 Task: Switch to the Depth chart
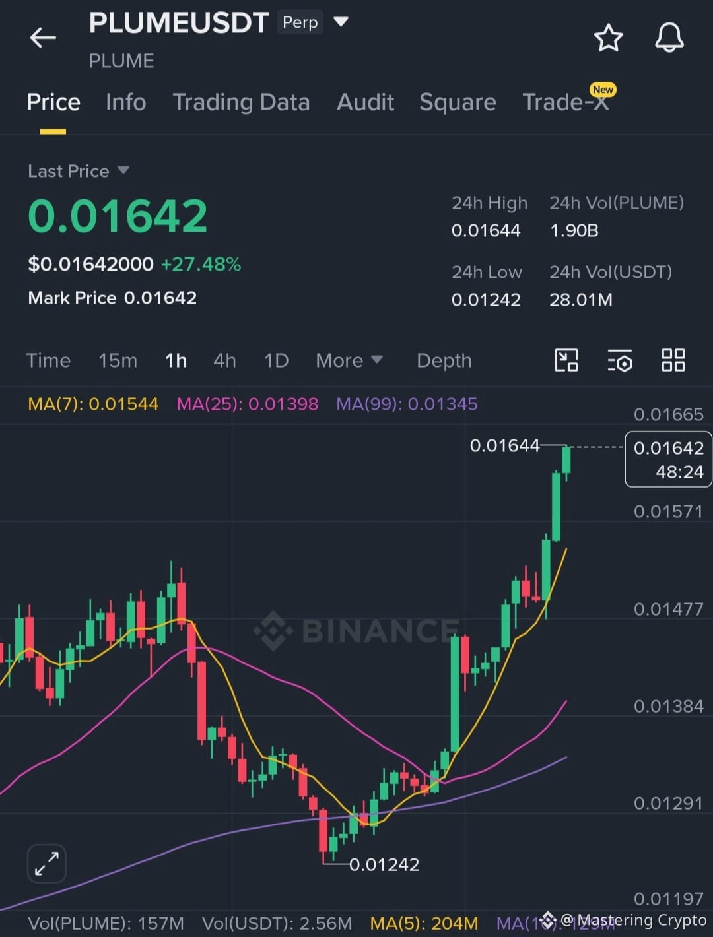(x=444, y=360)
